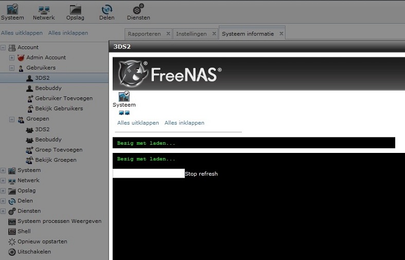Click Alles uitklappen inside the 3DS2 panel
Image resolution: width=405 pixels, height=260 pixels.
pyautogui.click(x=138, y=123)
